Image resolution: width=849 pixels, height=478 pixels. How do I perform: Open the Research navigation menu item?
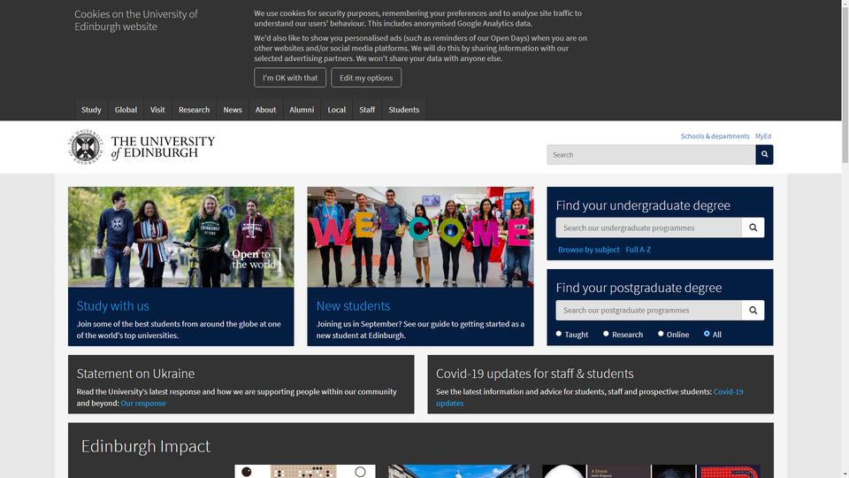[x=194, y=110]
